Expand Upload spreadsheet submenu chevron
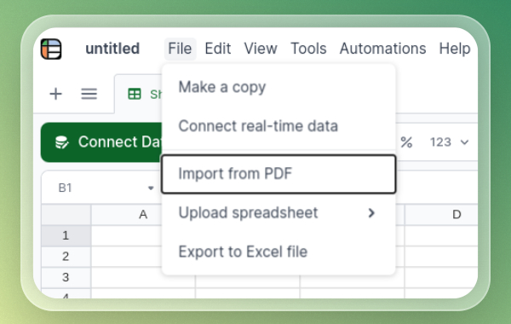 (371, 213)
